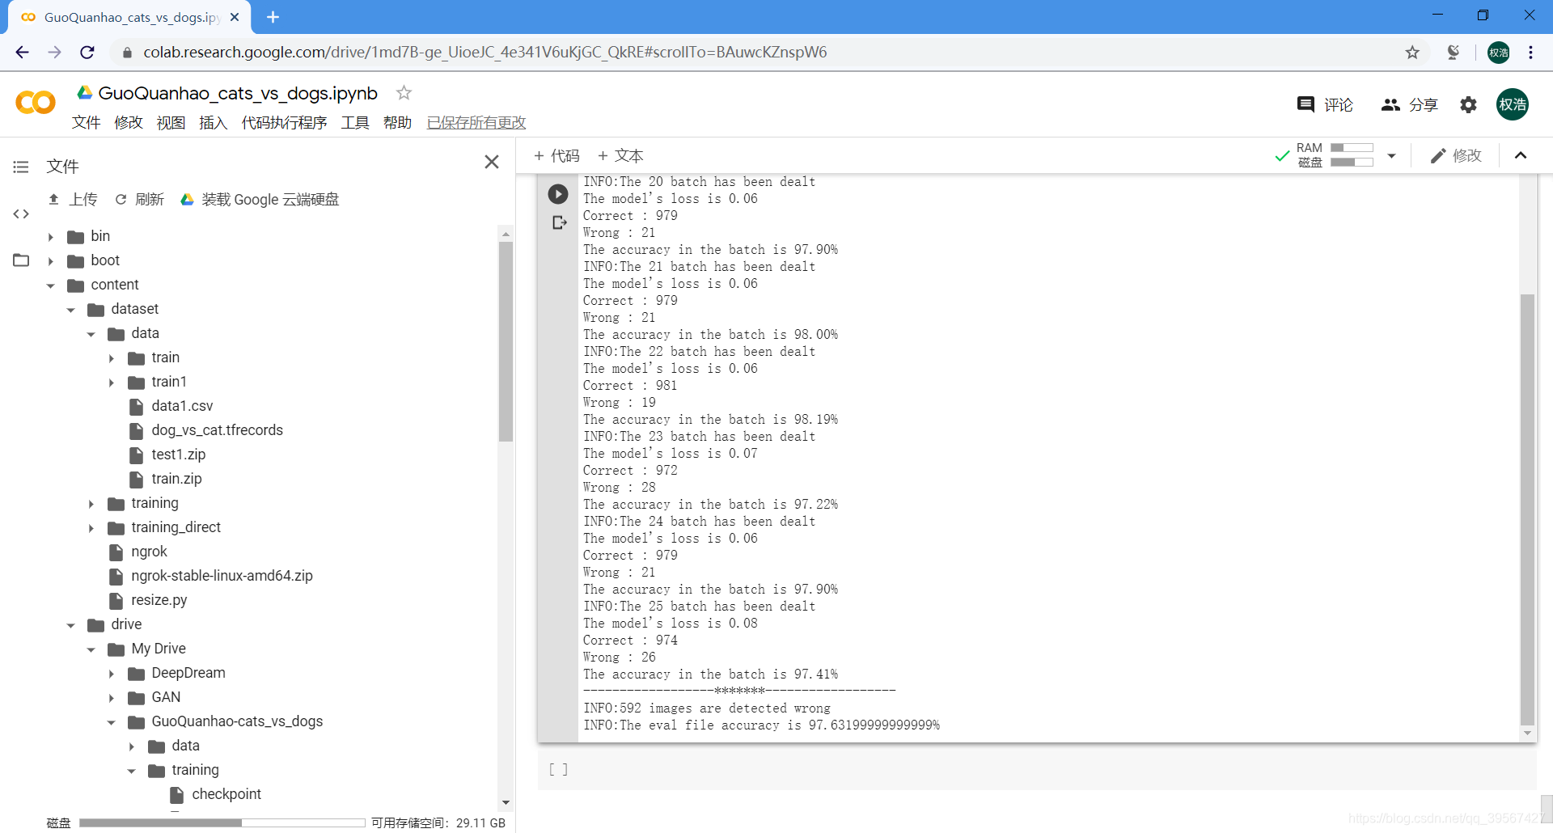Close the GuoQuanhao_cats_vs_dogs tab
The image size is (1553, 833).
pyautogui.click(x=235, y=17)
